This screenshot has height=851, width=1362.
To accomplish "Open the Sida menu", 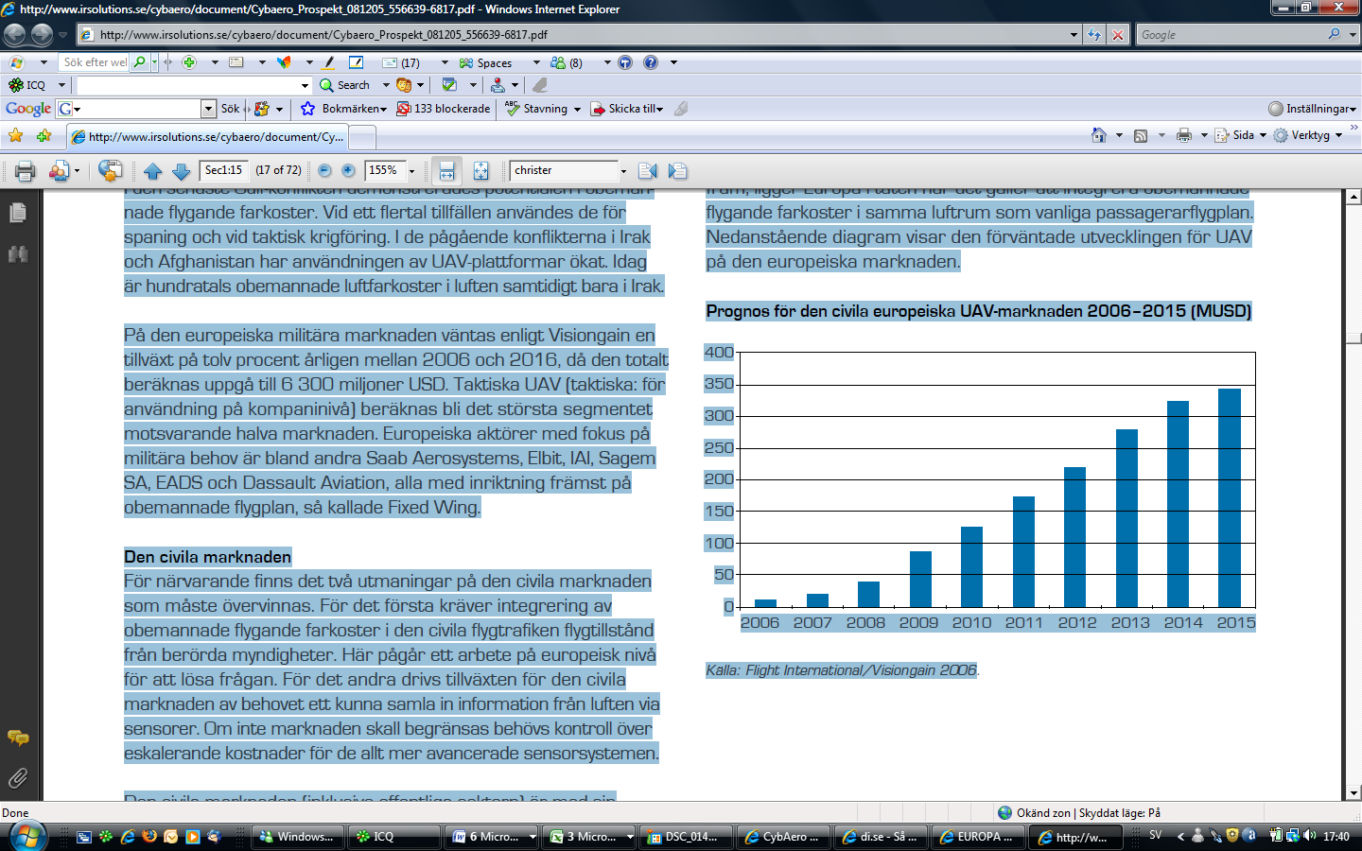I will (1240, 135).
